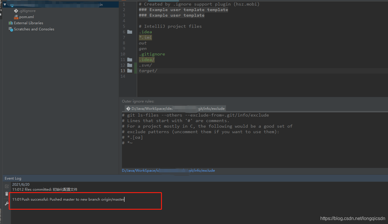
Task: Click the Scratches and Consoles clock icon
Action: (11, 29)
